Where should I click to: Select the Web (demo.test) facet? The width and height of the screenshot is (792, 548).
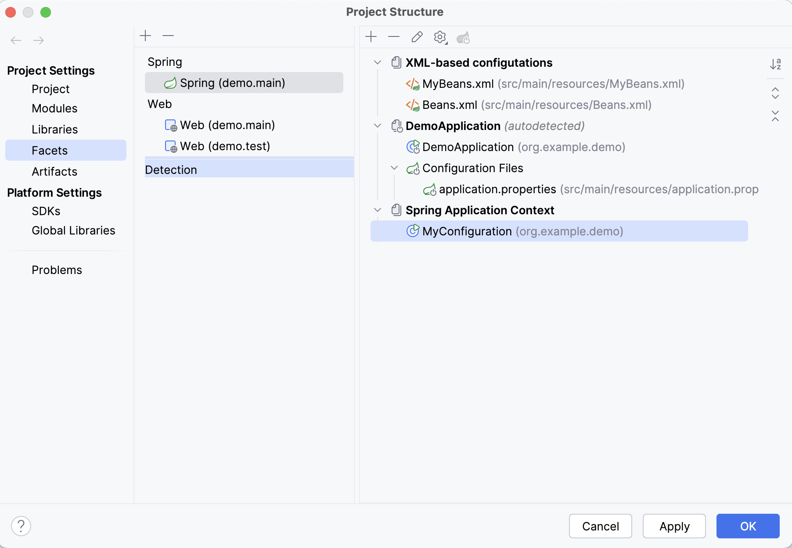[225, 146]
